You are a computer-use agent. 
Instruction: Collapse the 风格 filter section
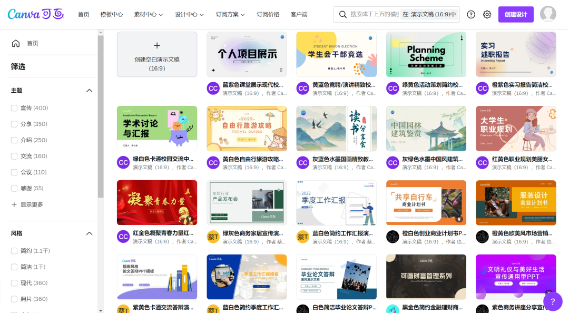coord(89,233)
